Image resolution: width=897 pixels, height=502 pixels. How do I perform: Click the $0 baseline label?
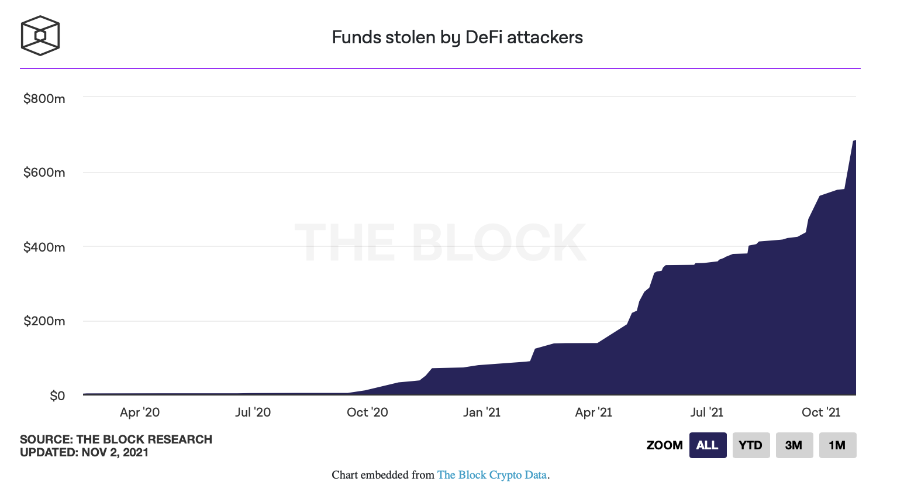[57, 396]
